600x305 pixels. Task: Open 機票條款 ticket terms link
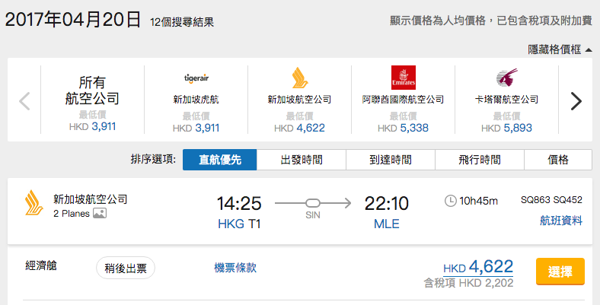(x=235, y=268)
